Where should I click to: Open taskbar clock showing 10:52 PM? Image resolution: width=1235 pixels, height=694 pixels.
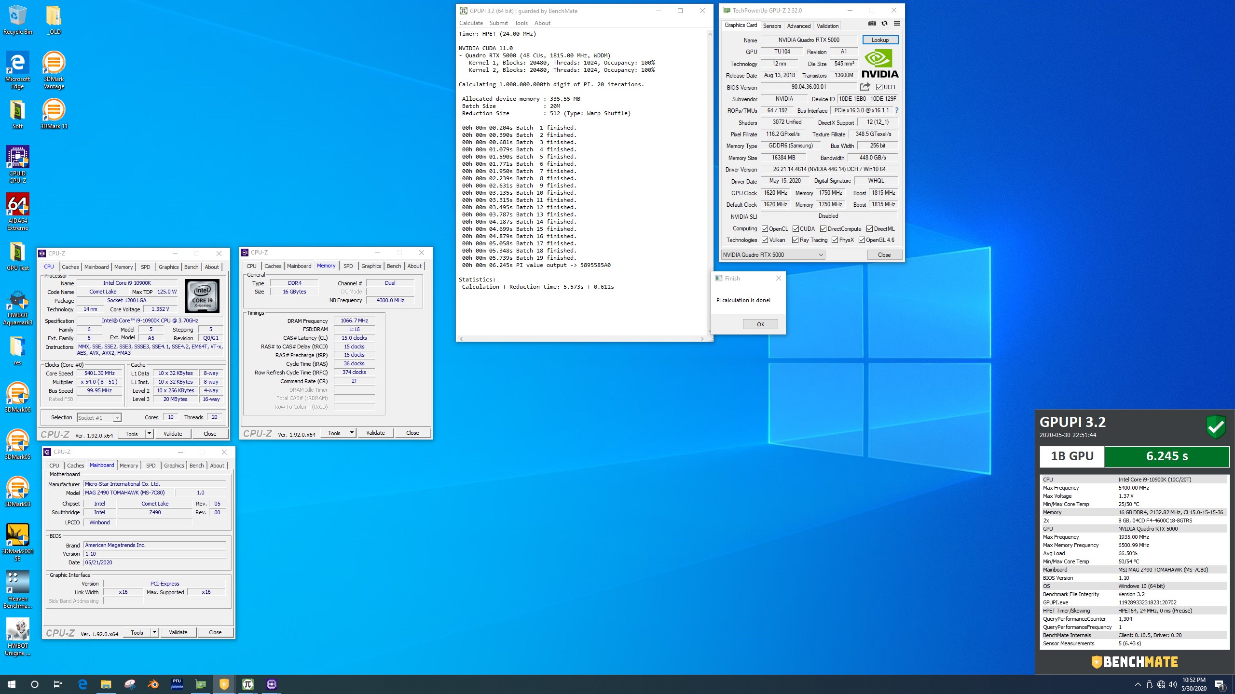pos(1194,684)
